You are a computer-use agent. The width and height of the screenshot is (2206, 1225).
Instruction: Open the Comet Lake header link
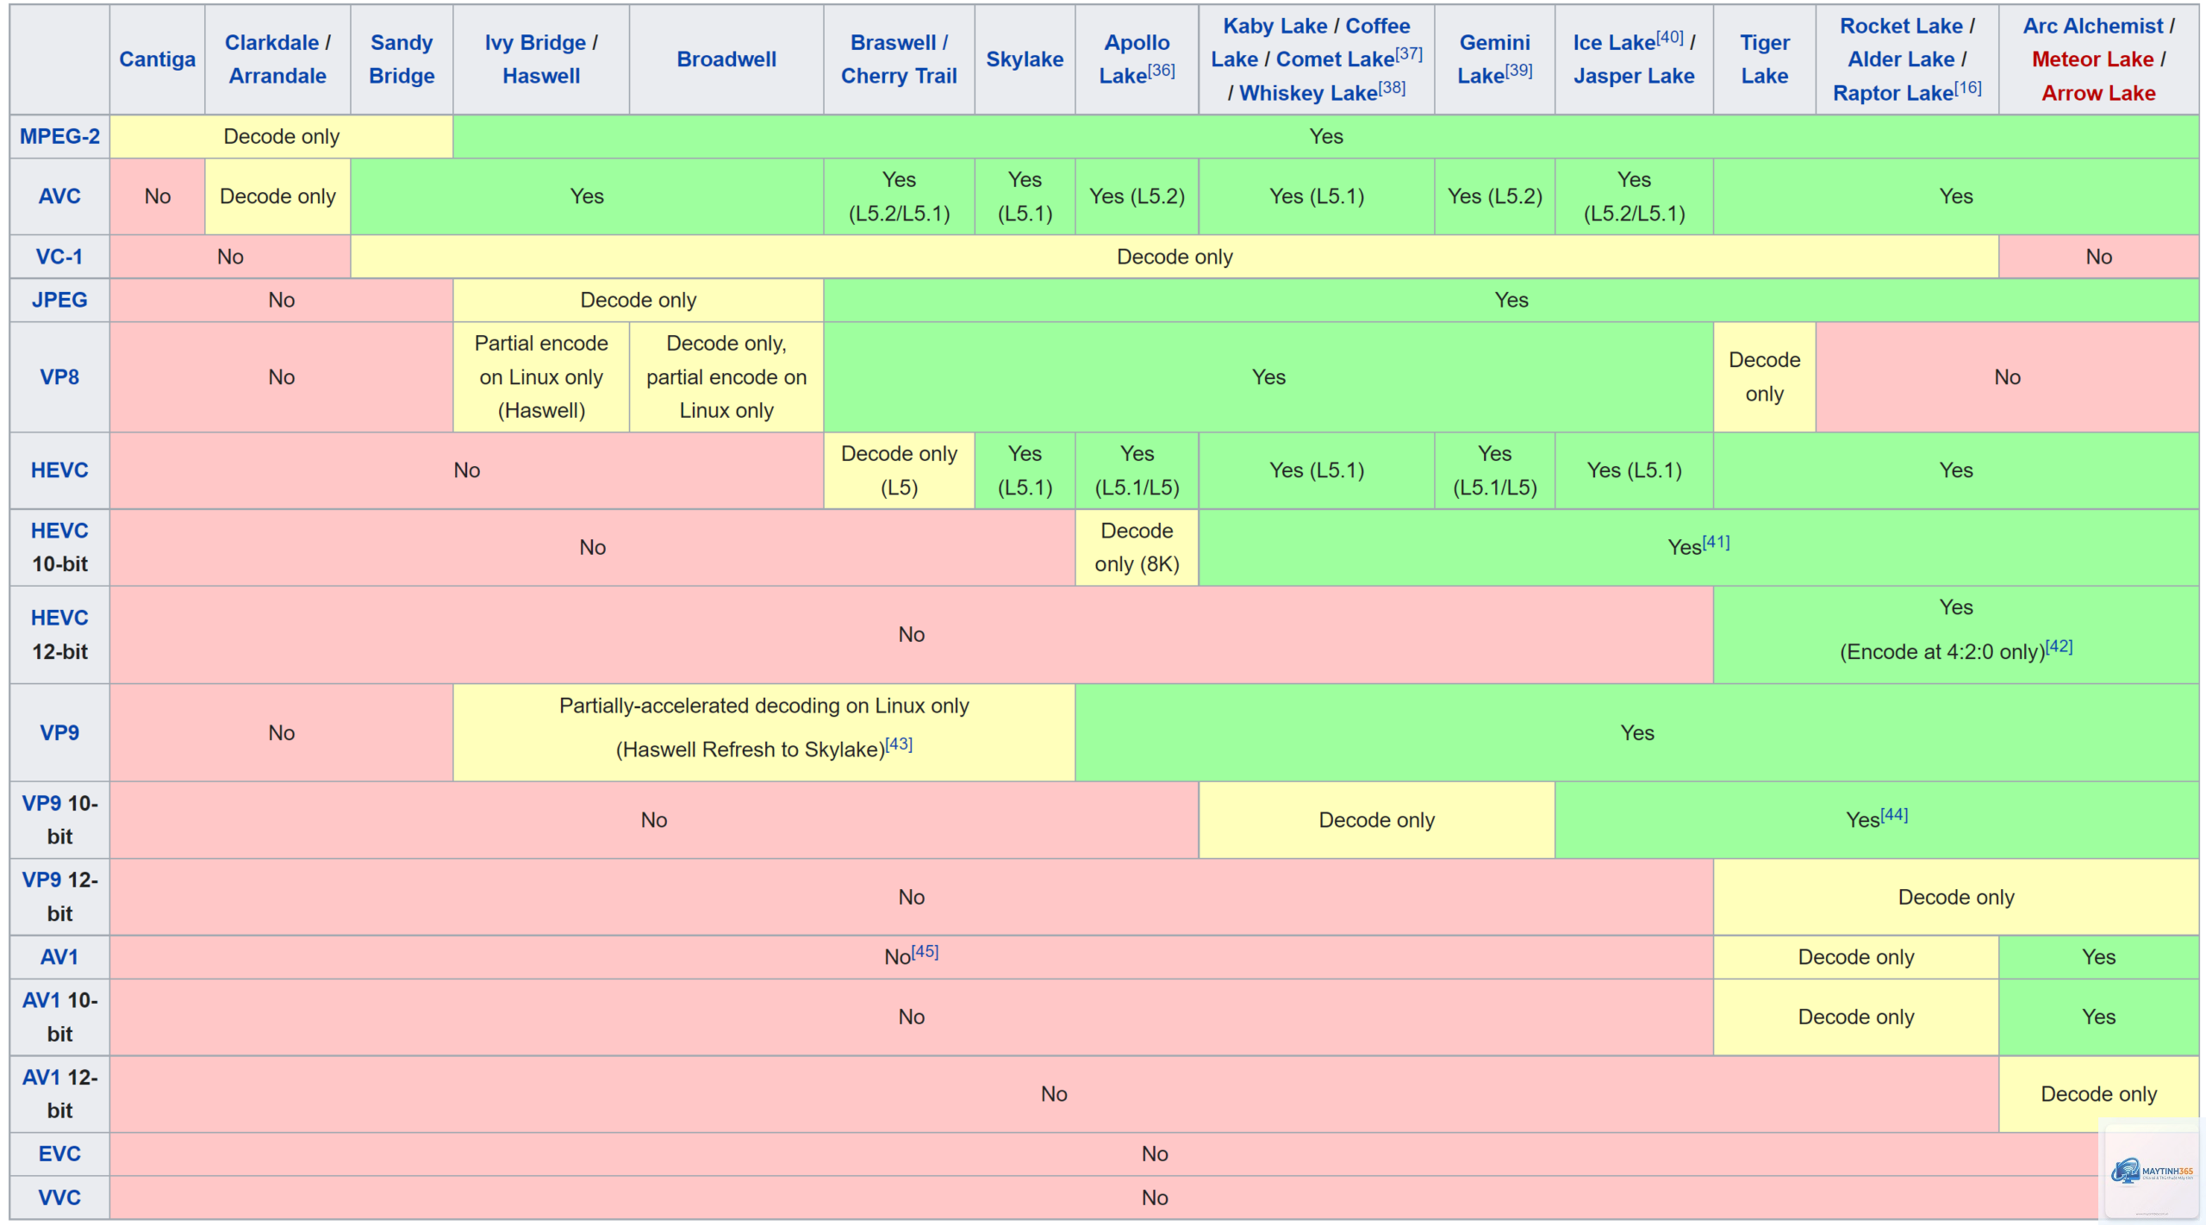point(1335,59)
